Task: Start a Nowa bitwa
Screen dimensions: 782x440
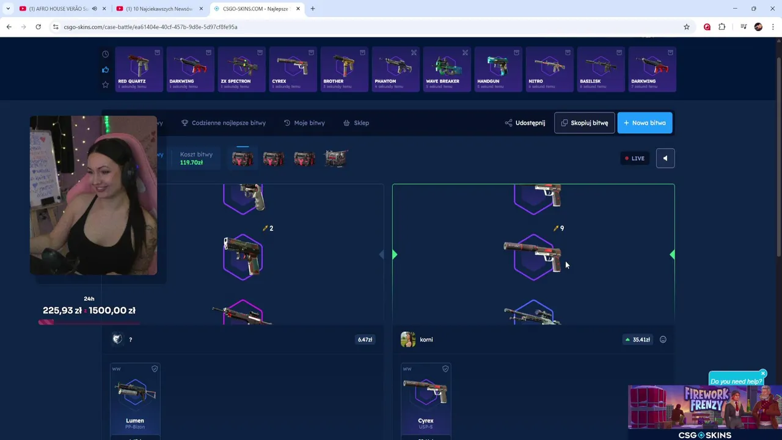Action: point(645,123)
